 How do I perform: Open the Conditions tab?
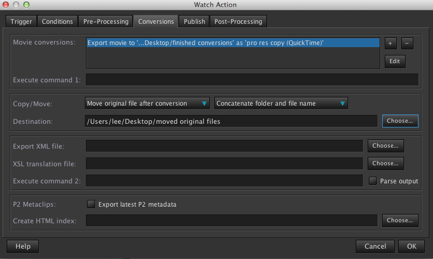click(57, 21)
